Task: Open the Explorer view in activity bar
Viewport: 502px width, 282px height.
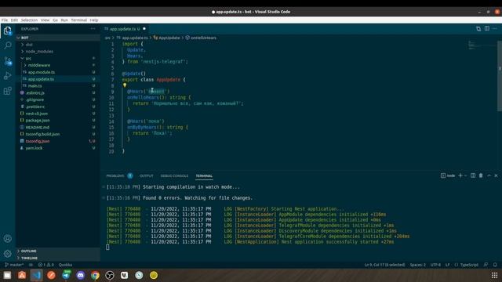Action: pyautogui.click(x=8, y=31)
